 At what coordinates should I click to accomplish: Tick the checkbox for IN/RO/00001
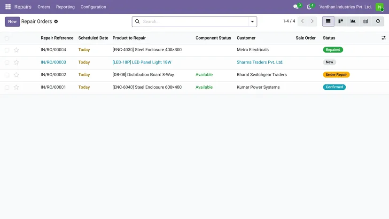(x=7, y=87)
